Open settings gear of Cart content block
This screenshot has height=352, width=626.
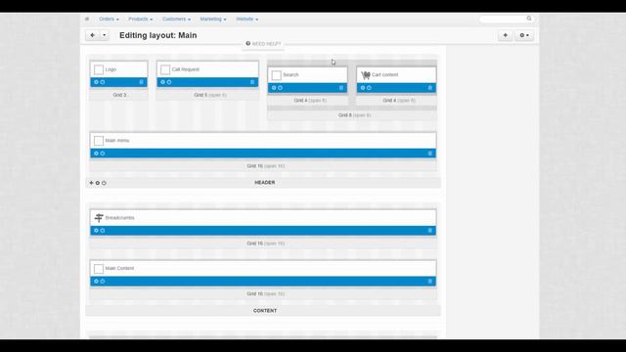point(363,88)
